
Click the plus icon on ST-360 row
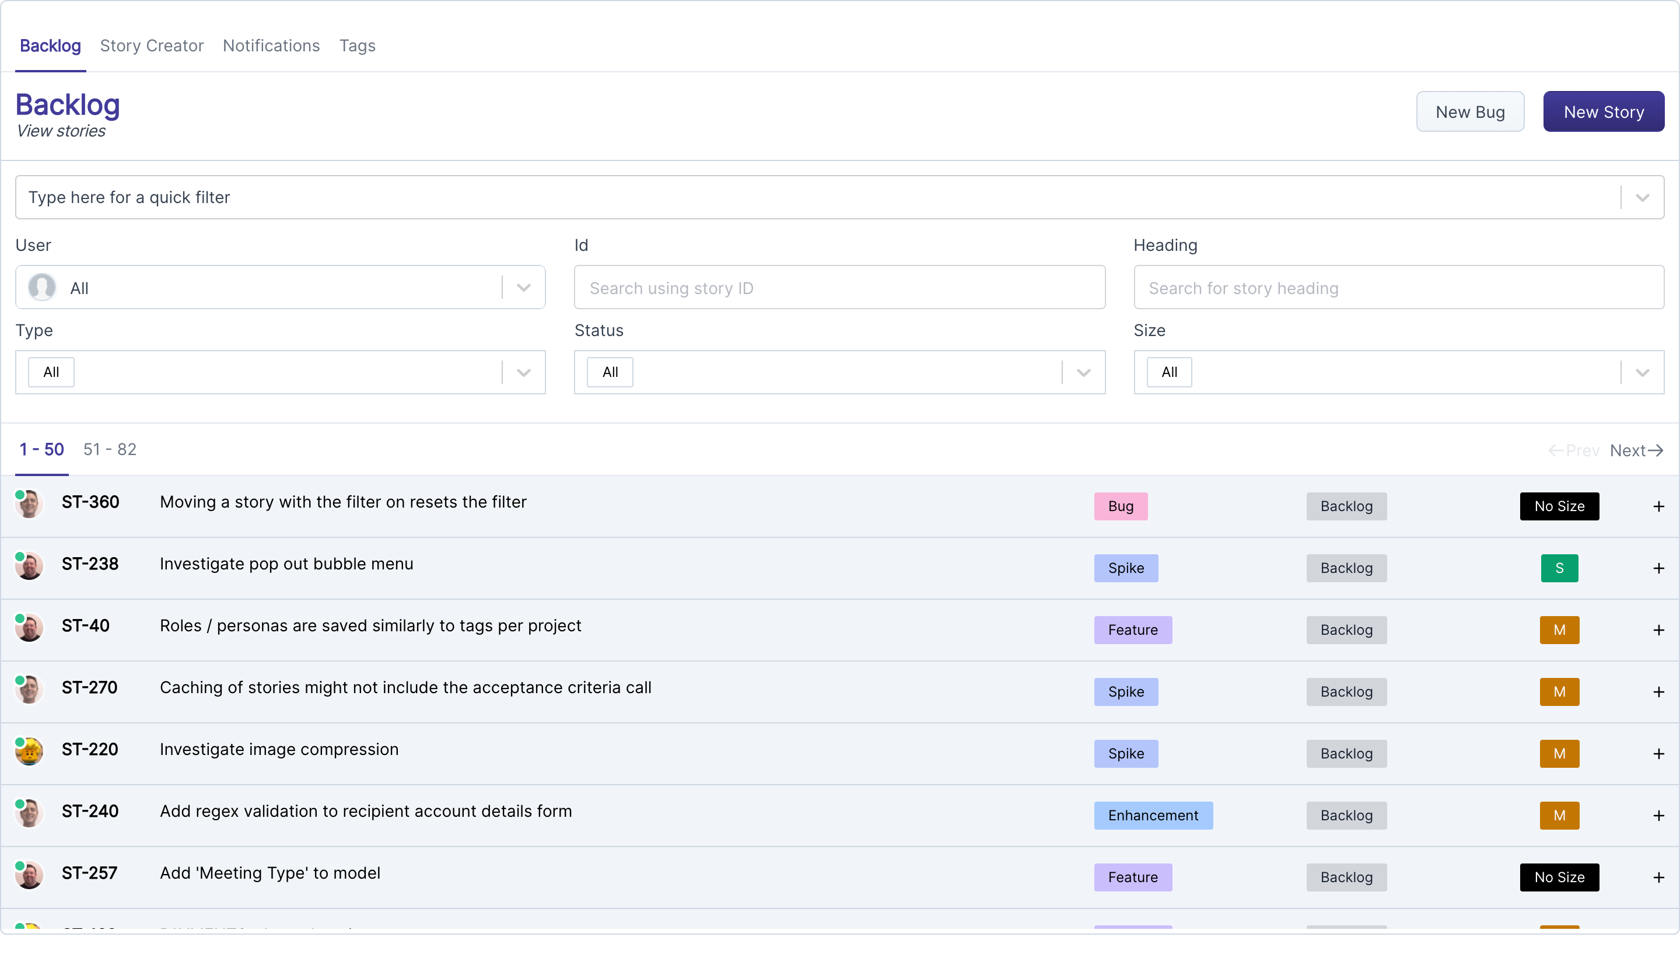(1658, 506)
